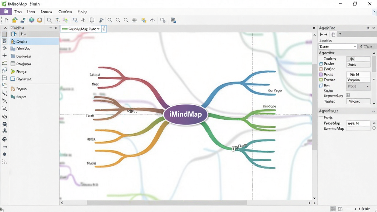Collapse the Aroentiac section chevron
Screen dimensions: 377x212
374,53
